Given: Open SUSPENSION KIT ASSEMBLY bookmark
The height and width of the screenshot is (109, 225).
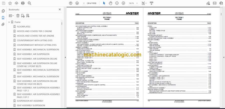Looking at the screenshot, I should (30, 101).
